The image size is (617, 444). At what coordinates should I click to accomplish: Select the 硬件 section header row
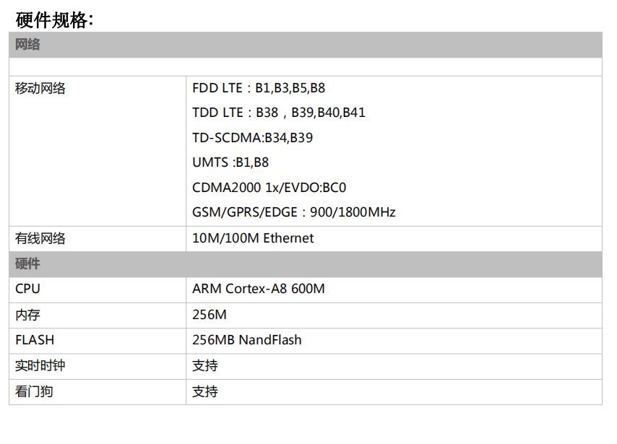pos(306,264)
